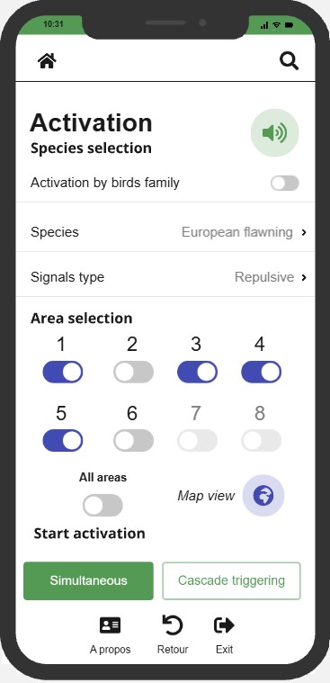This screenshot has width=330, height=683.
Task: Go to the home screen icon
Action: 47,60
